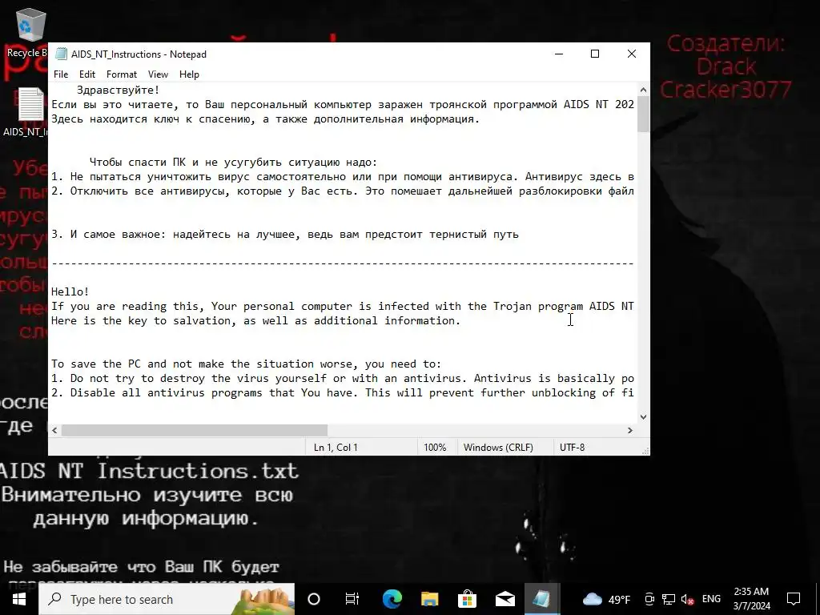
Task: Open Mail app from taskbar
Action: click(x=504, y=599)
